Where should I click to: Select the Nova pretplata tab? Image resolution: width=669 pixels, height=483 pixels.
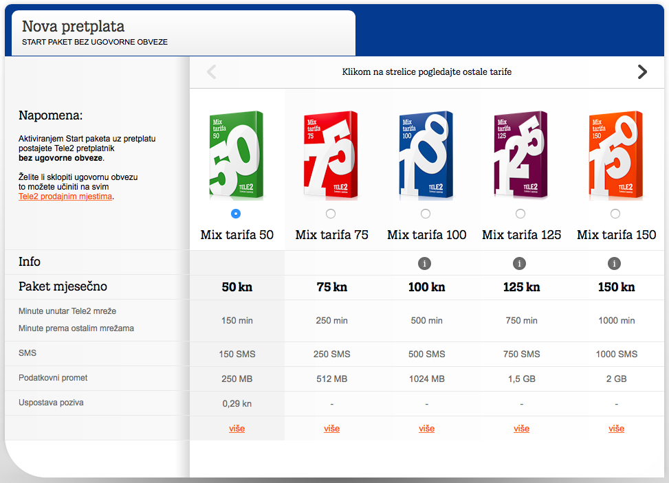coord(183,34)
